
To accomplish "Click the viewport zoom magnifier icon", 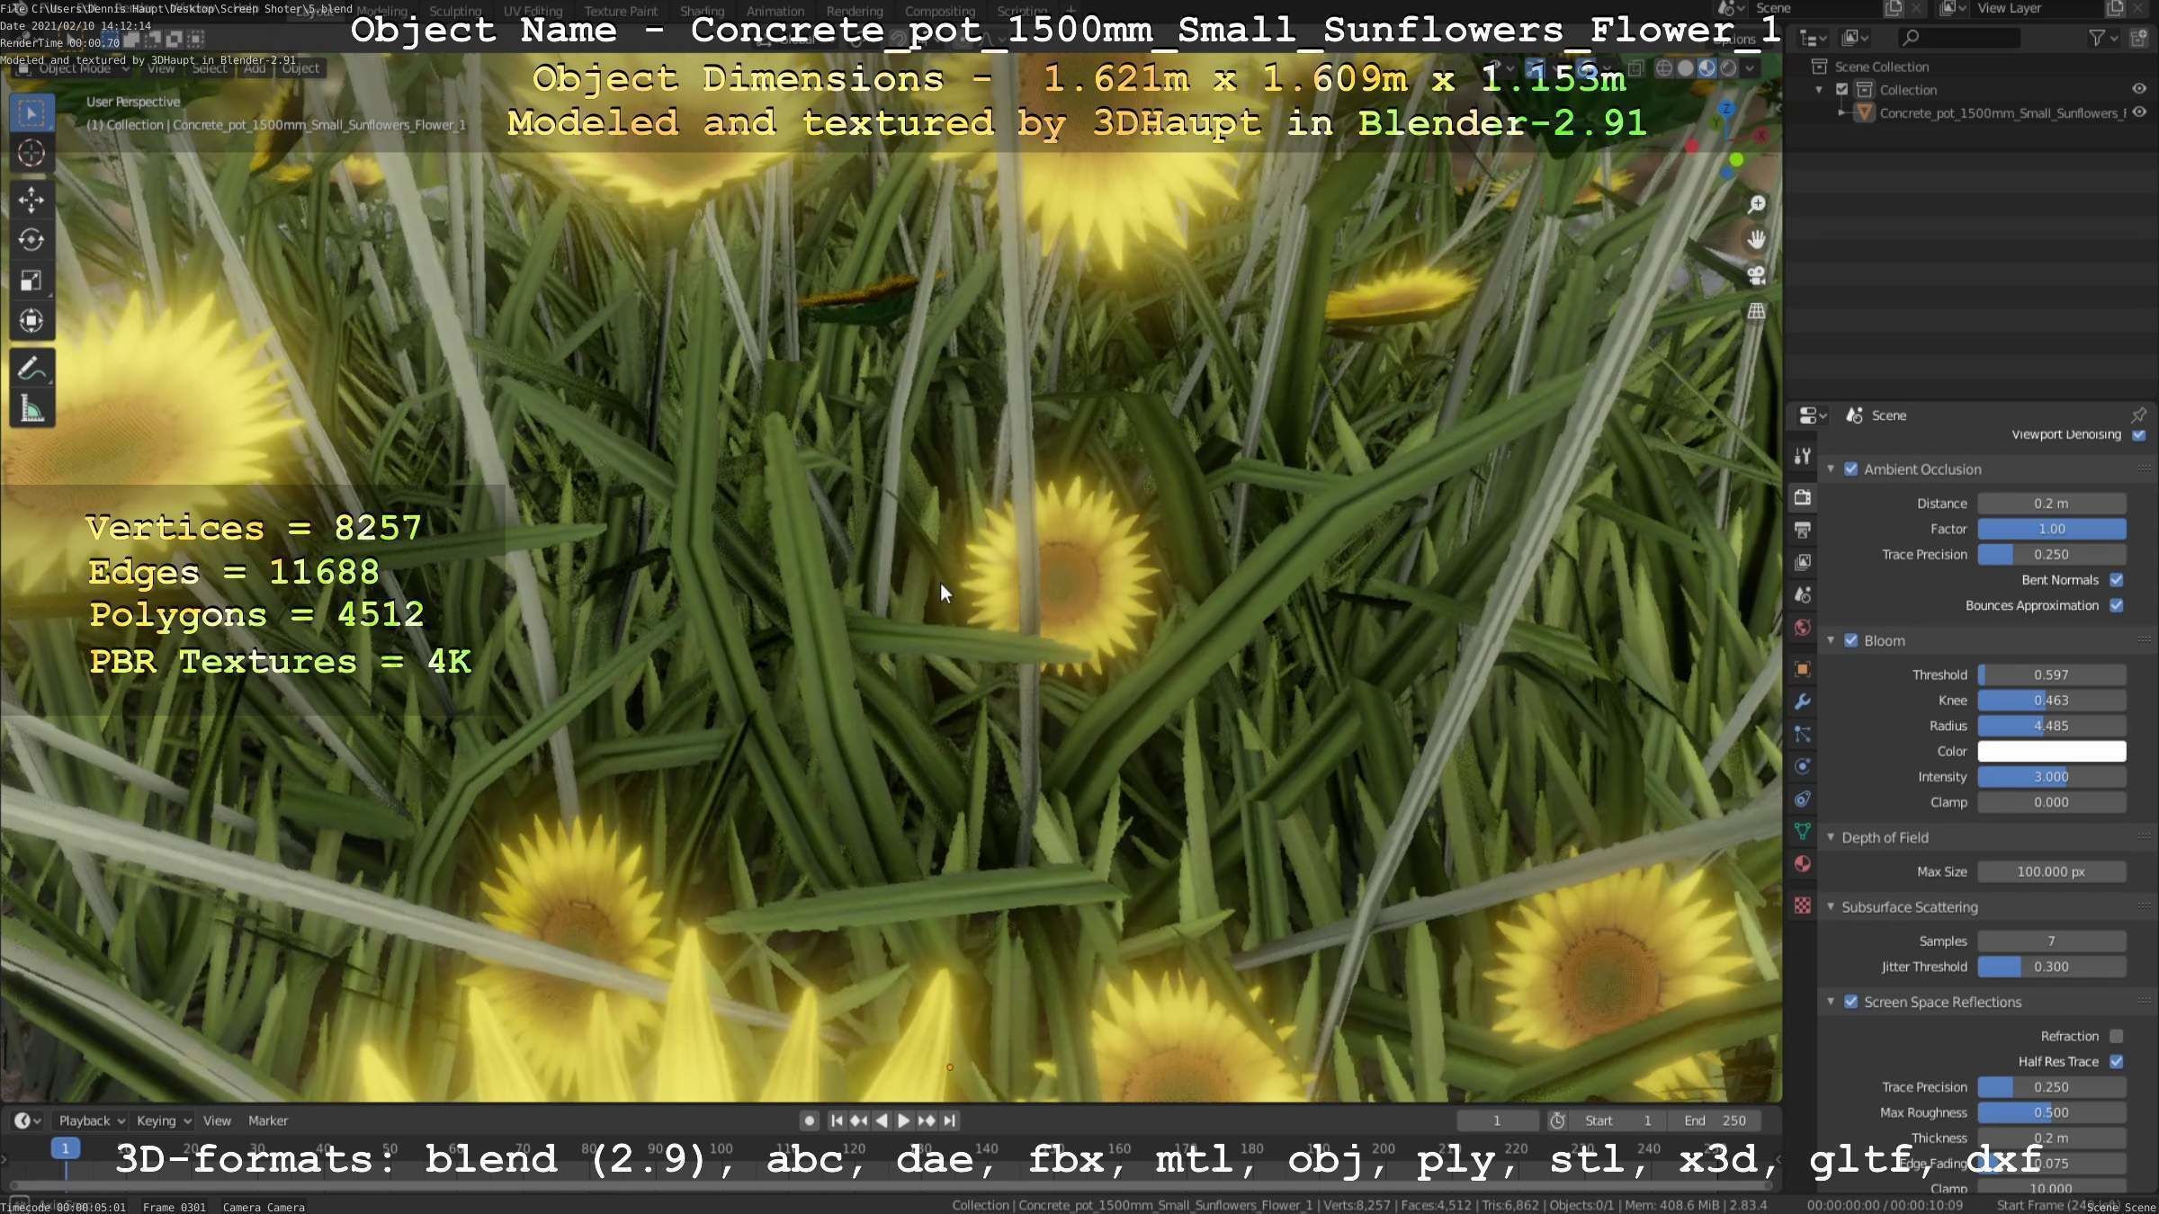I will click(1756, 204).
